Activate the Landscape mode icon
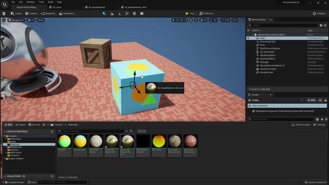This screenshot has width=329, height=185. point(112,14)
